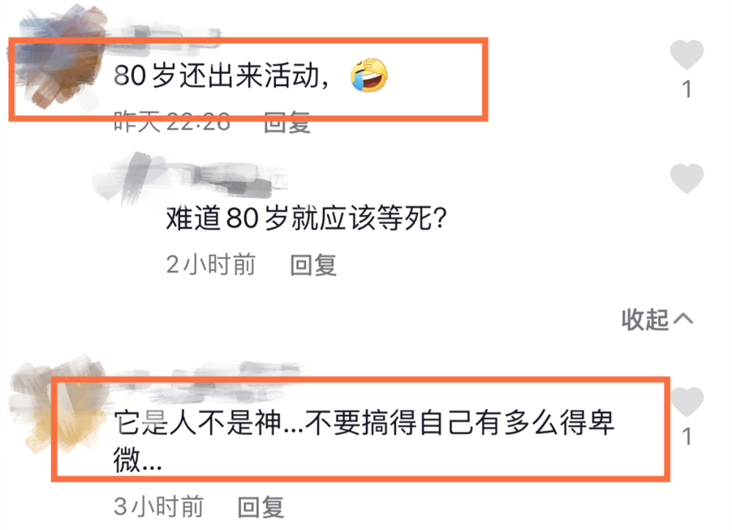Click the up chevron next to 收起
The width and height of the screenshot is (732, 530).
(684, 319)
